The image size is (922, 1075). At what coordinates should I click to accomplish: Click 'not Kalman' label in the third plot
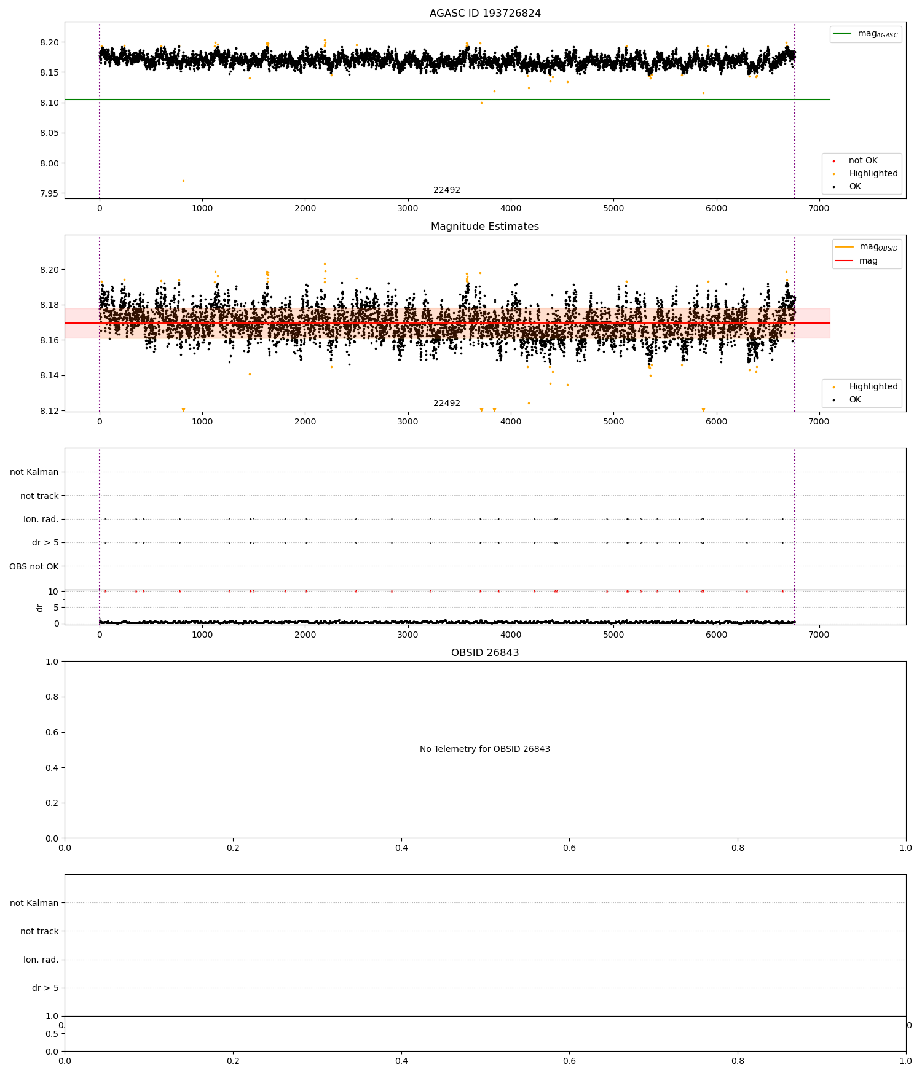click(x=34, y=472)
